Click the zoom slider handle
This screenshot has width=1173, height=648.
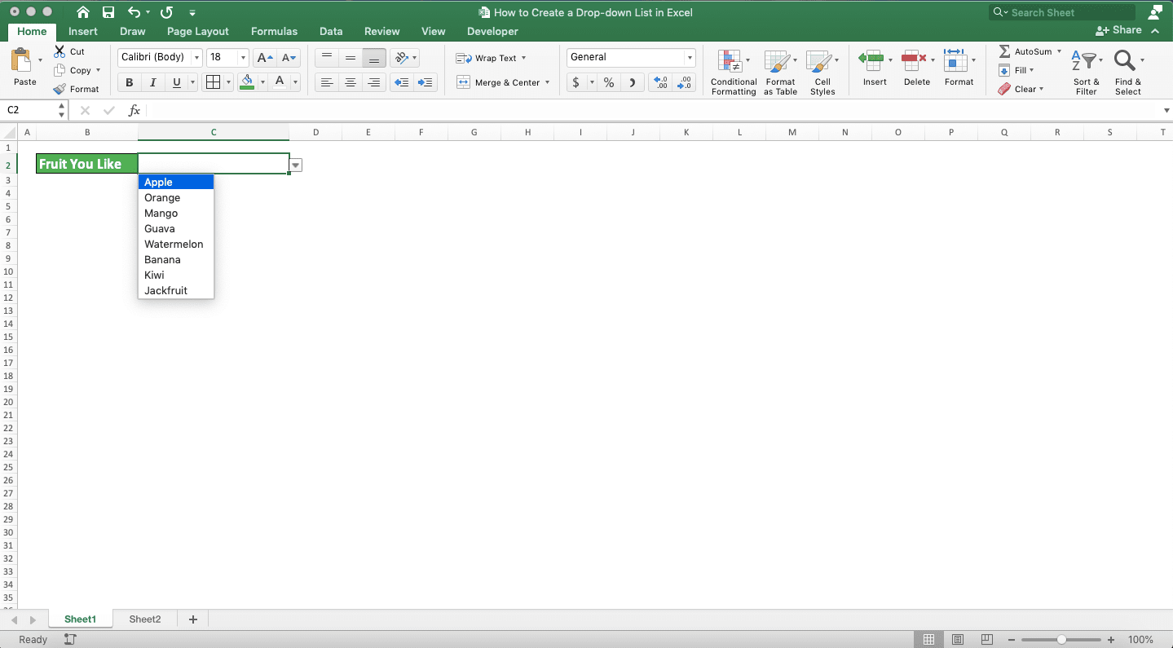tap(1061, 640)
